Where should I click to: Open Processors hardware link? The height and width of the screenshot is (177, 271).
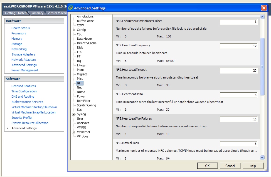pyautogui.click(x=19, y=34)
